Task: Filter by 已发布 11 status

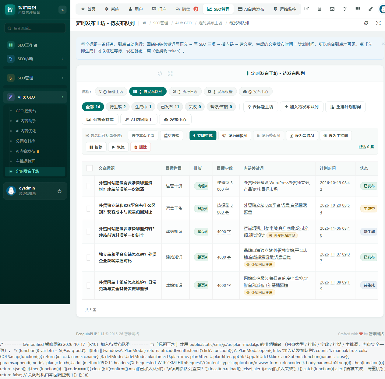Action: pos(170,107)
